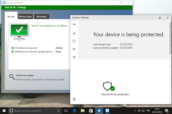The image size is (172, 114).
Task: Open the Family options sidebar icon
Action: [74, 57]
